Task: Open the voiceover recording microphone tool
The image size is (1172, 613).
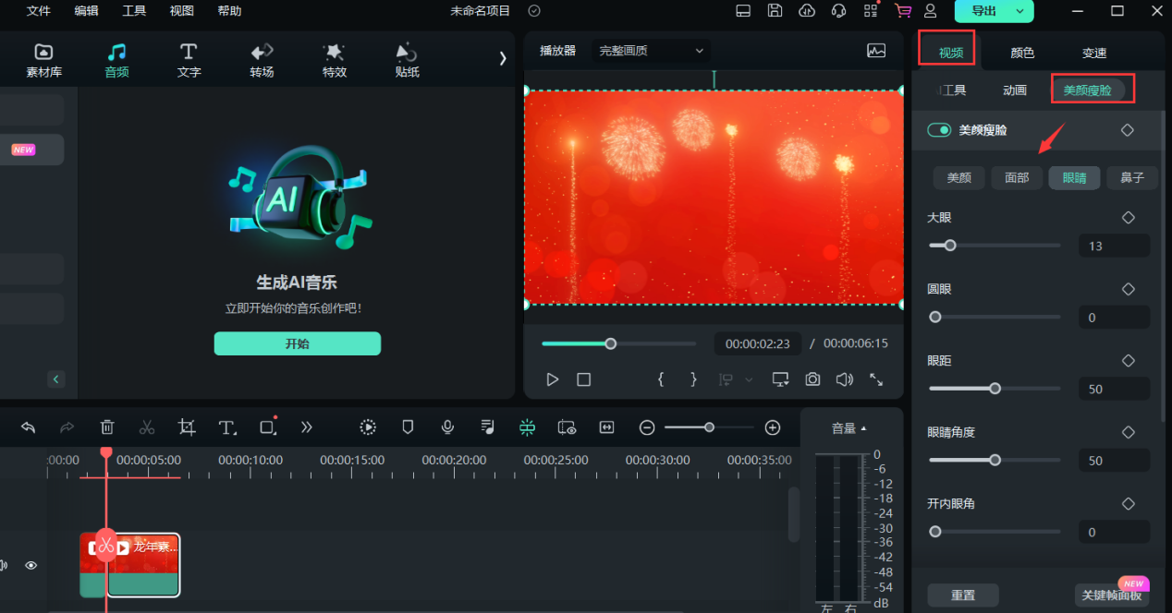Action: tap(447, 427)
